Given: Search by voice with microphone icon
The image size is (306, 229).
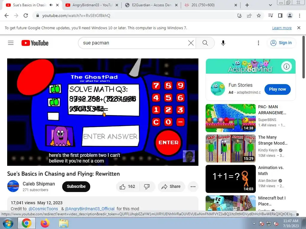Looking at the screenshot, I should [x=223, y=43].
